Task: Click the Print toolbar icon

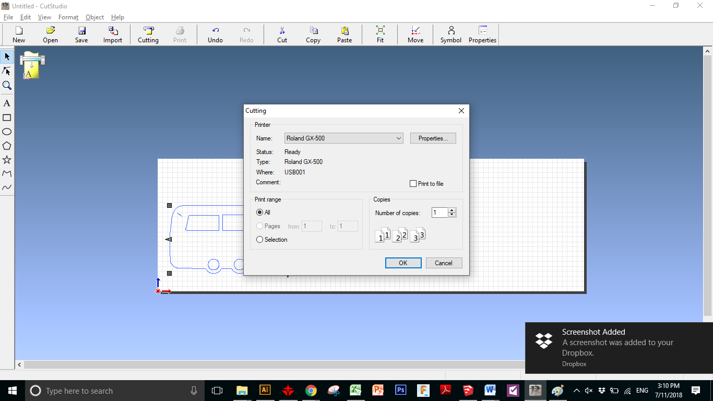Action: [180, 34]
